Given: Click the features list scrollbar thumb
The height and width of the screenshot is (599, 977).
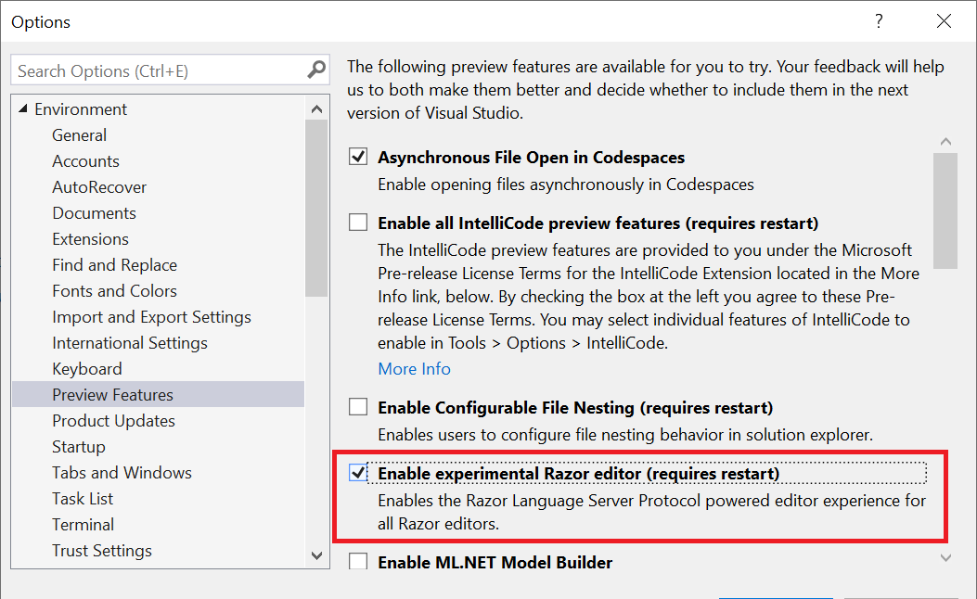Looking at the screenshot, I should [945, 211].
